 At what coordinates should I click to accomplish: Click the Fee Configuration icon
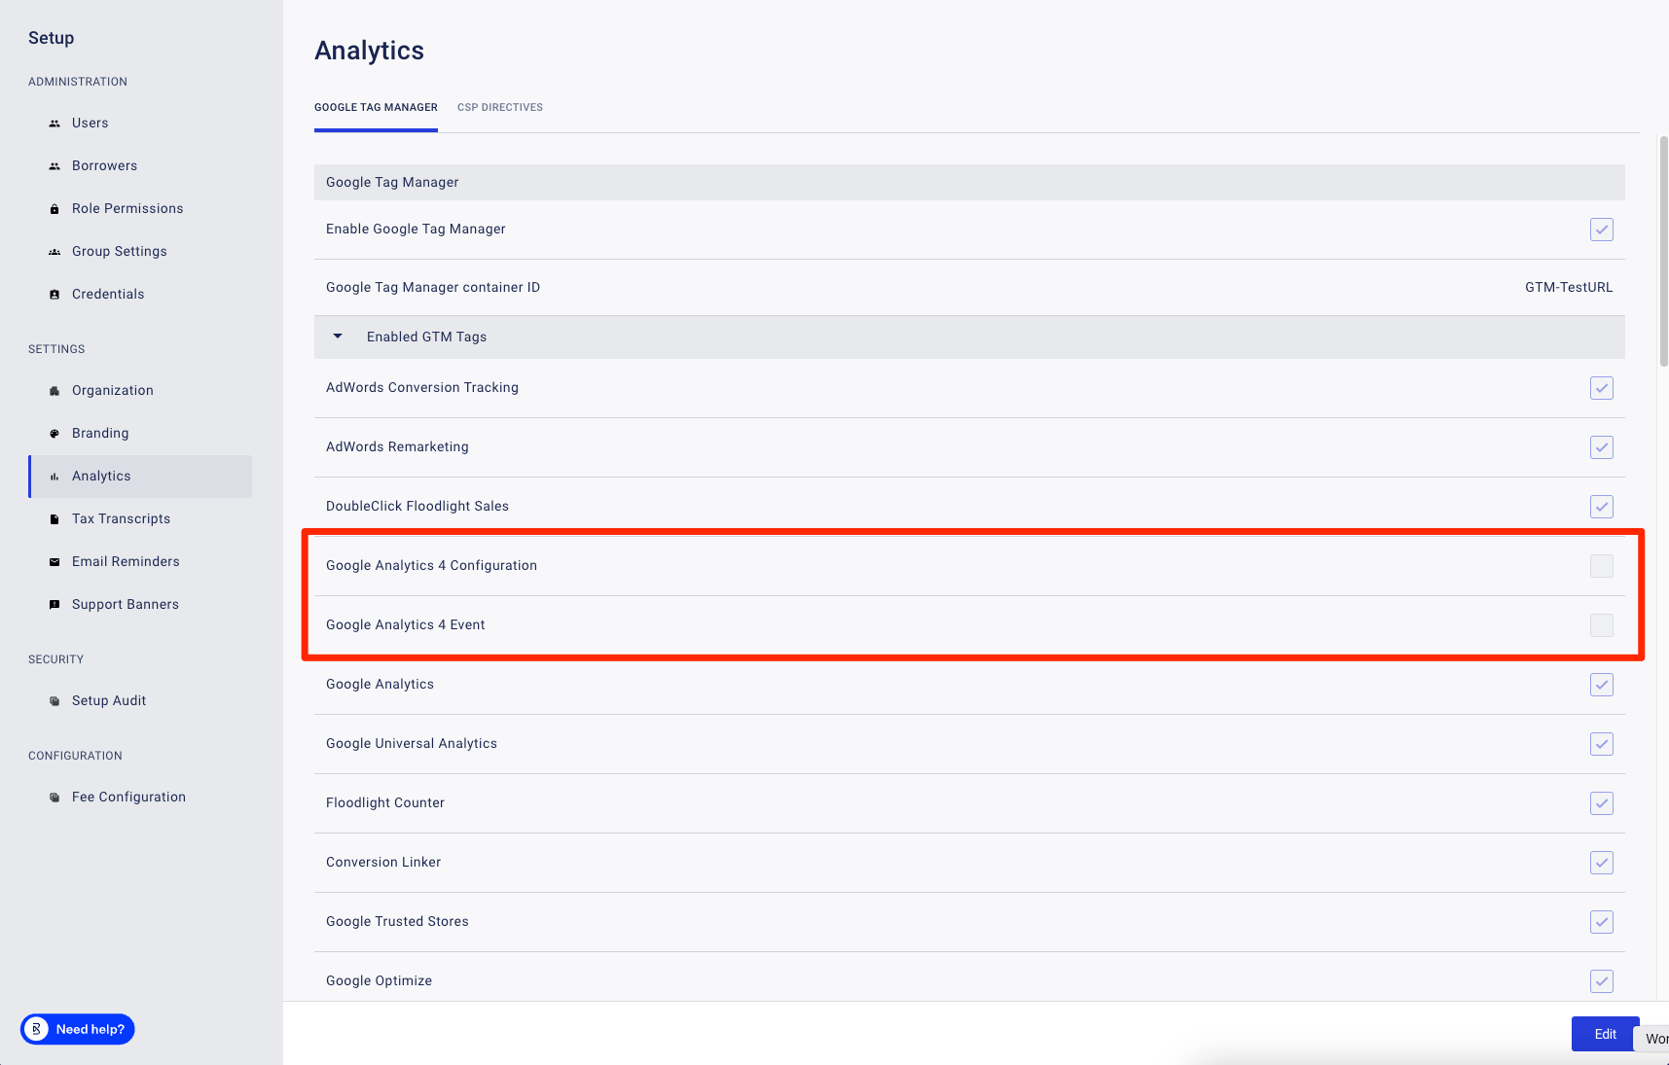tap(54, 798)
